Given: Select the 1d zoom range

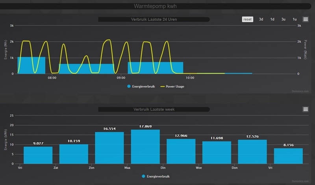Looking at the screenshot, I should click(x=272, y=19).
